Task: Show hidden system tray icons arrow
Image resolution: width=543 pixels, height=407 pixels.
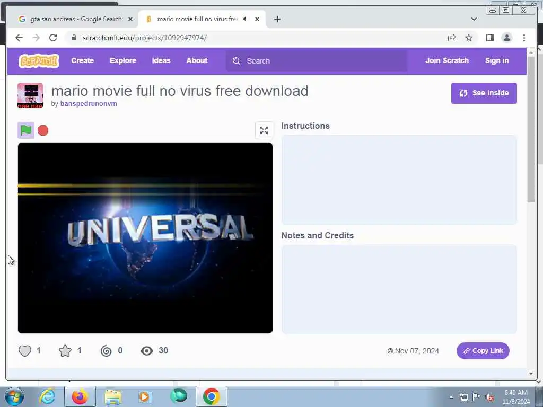Action: [451, 397]
